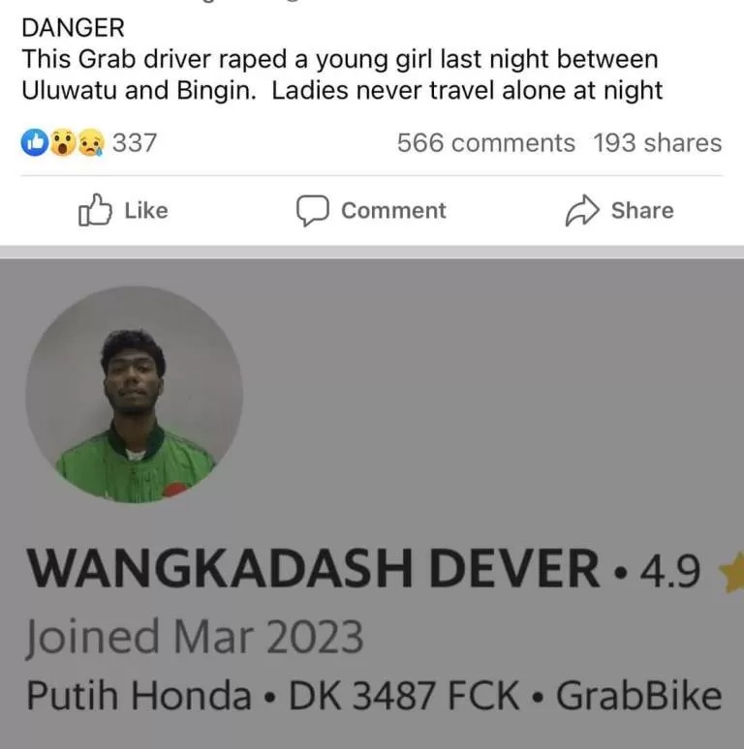
Task: Click the DK 3487 FCK plate number
Action: pos(404,695)
